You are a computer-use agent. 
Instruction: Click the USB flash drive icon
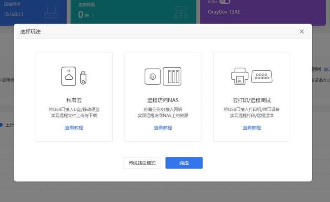coord(83,78)
